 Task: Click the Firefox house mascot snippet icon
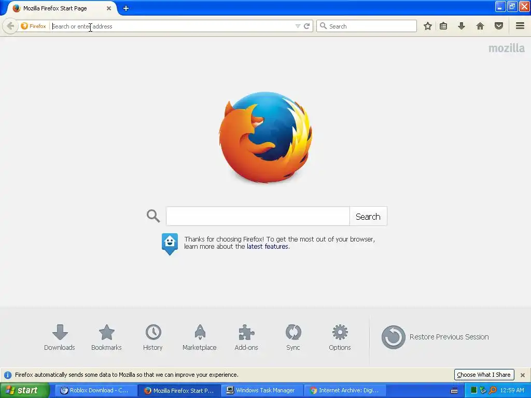(170, 244)
